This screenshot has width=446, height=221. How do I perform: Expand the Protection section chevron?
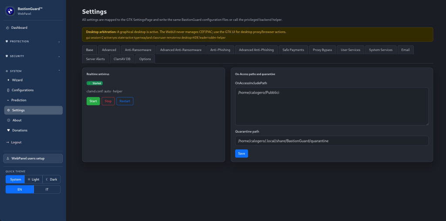(x=59, y=41)
